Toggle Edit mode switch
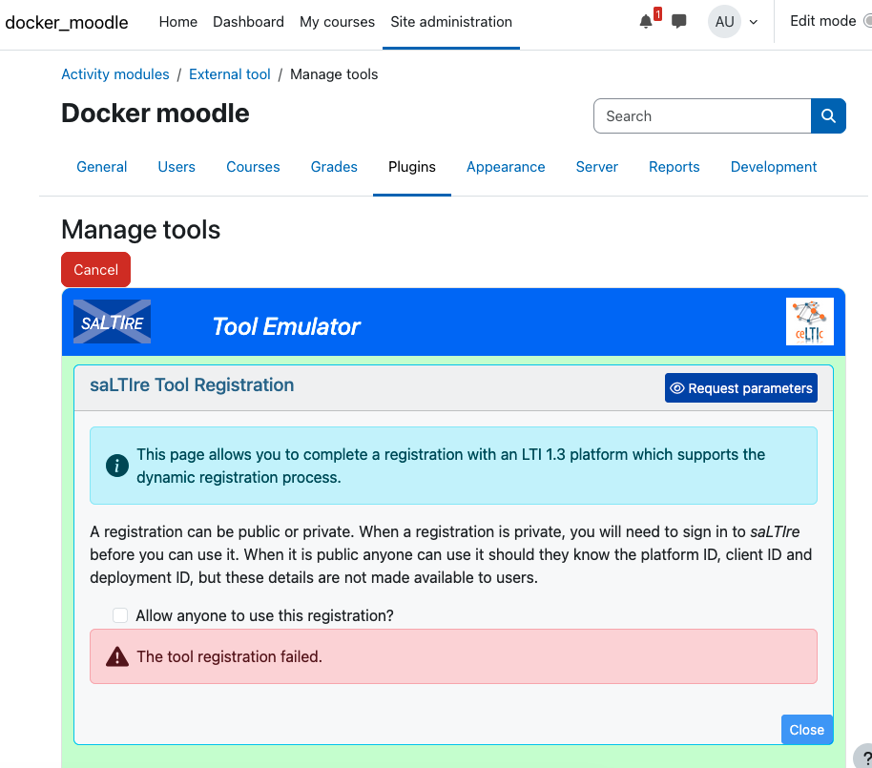 click(867, 21)
